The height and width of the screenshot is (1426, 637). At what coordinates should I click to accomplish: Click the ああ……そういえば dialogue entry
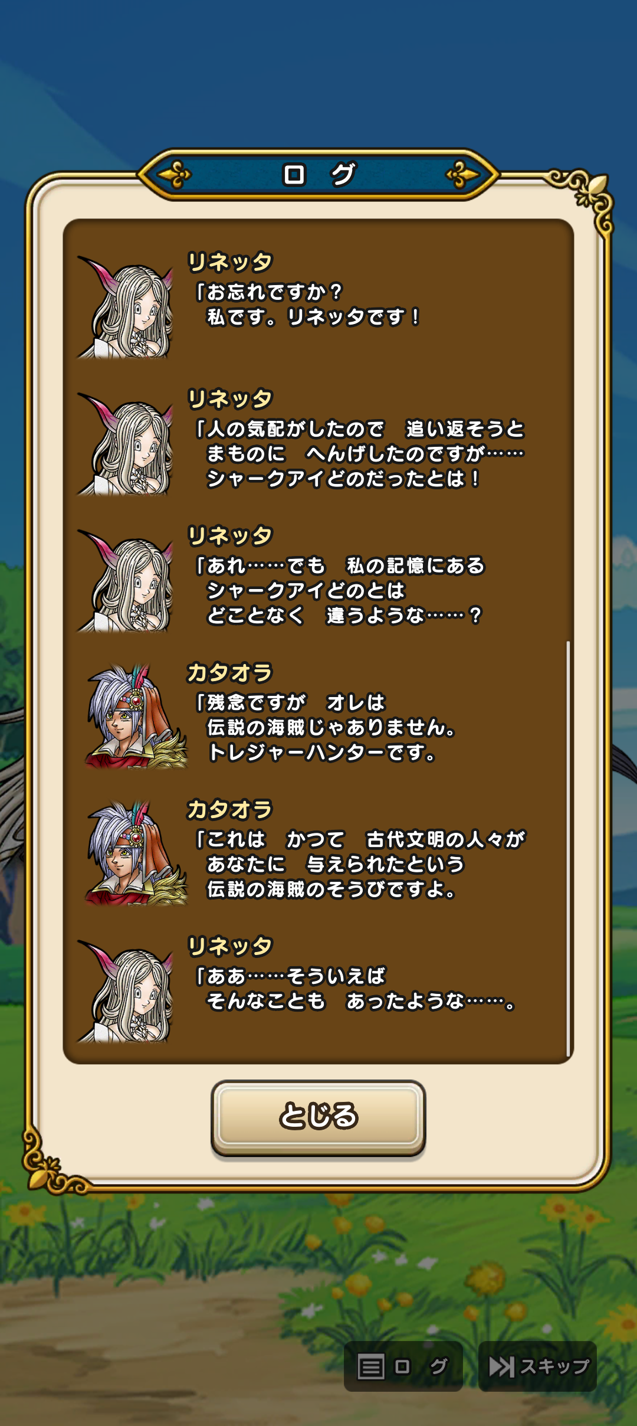pyautogui.click(x=356, y=989)
